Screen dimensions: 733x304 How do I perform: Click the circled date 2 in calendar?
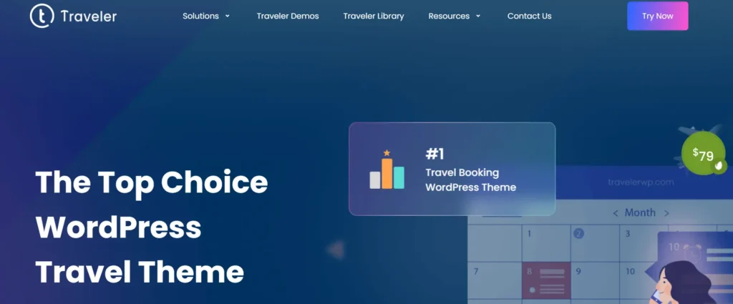pyautogui.click(x=579, y=233)
